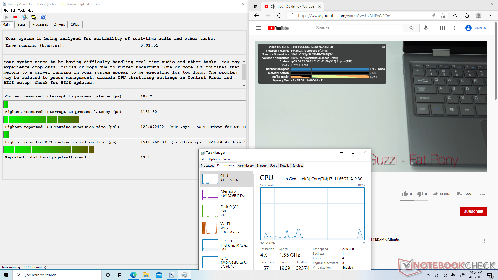
Task: Click the red stop monitoring button
Action: 15,17
